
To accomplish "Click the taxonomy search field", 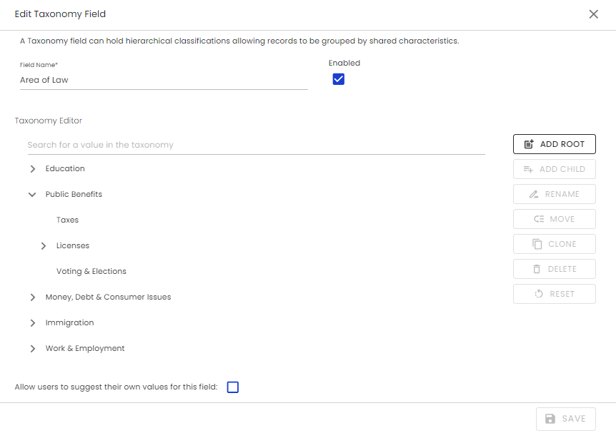I will pyautogui.click(x=255, y=145).
